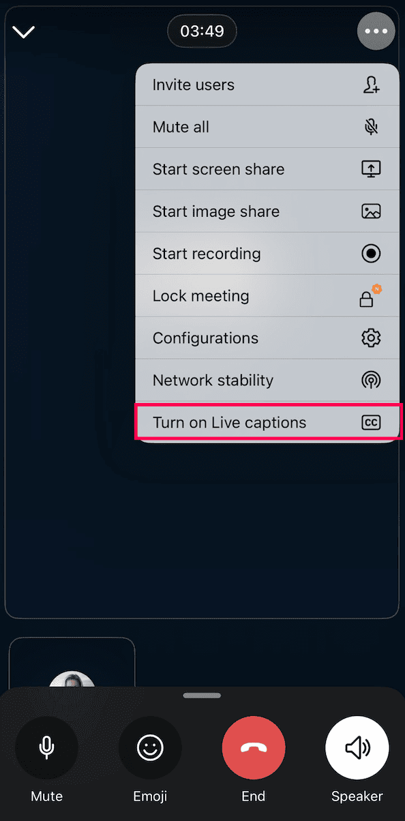
Task: Select the Start screen share menu entry
Action: tap(267, 169)
